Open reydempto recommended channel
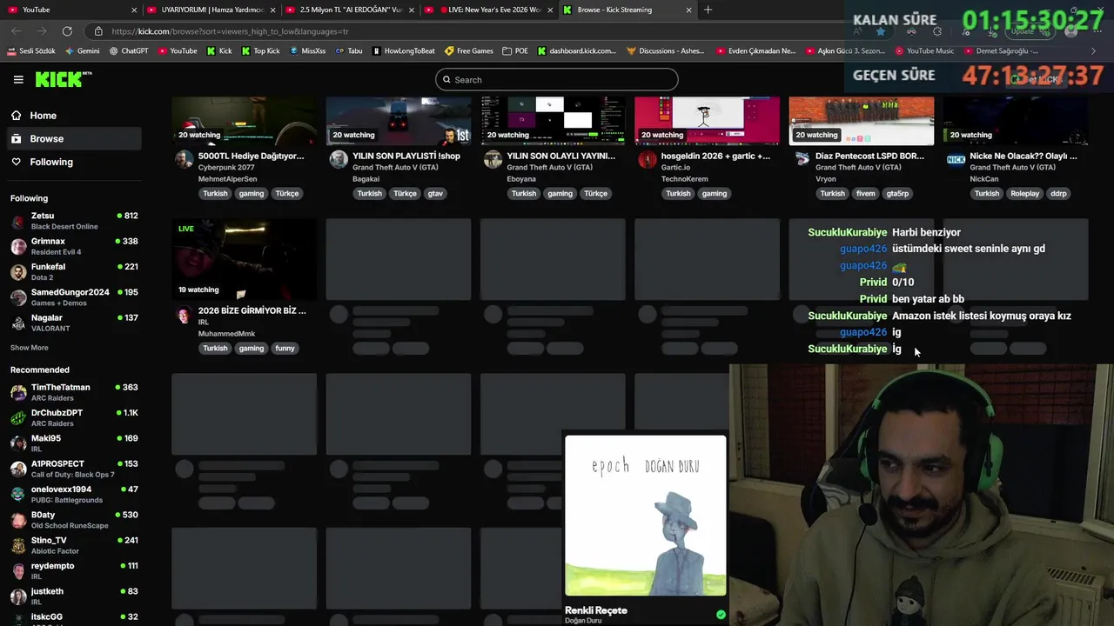 point(74,570)
